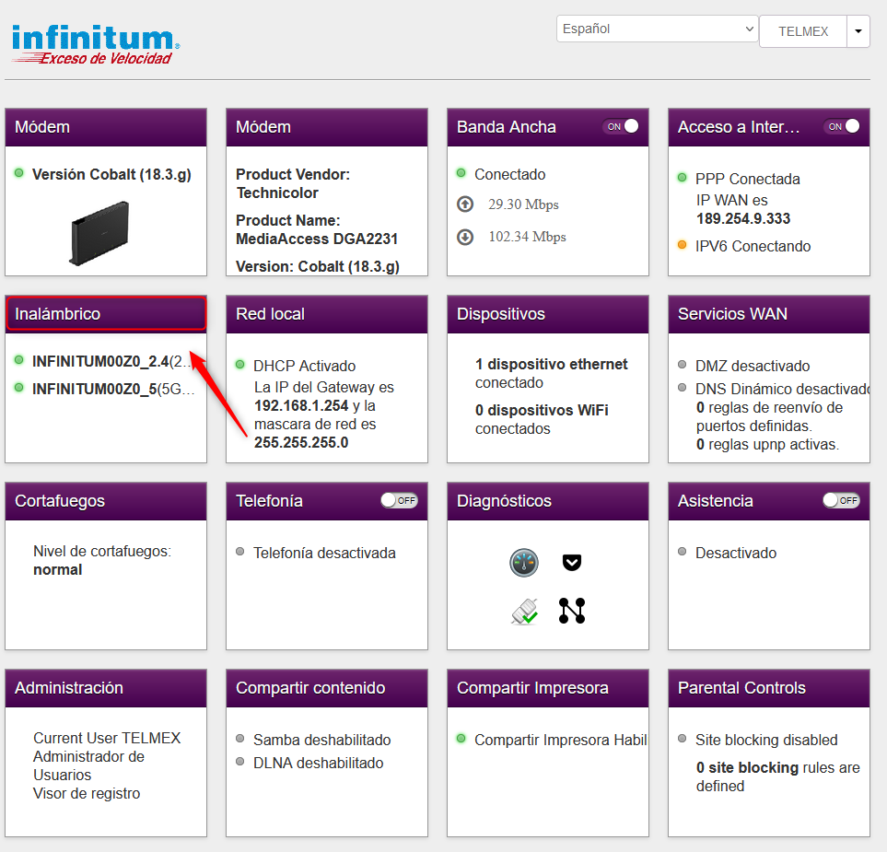Open the Español language dropdown

pyautogui.click(x=656, y=29)
